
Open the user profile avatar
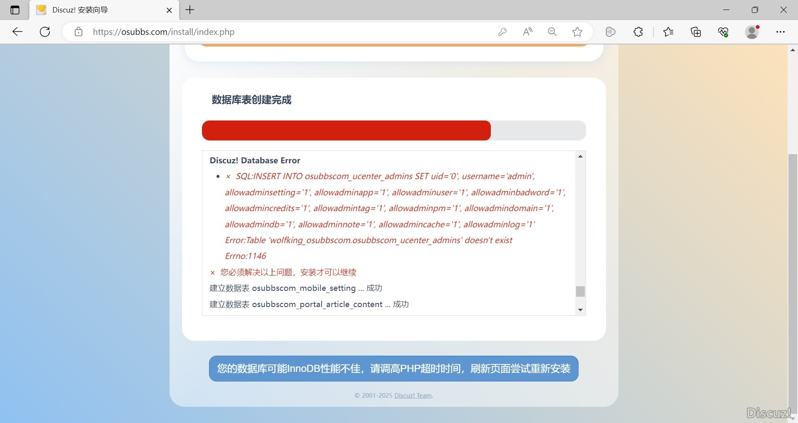click(752, 32)
